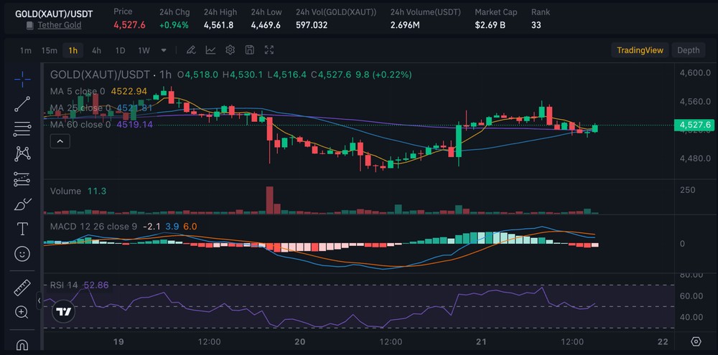Screen dimensions: 718x355
Task: Select the XABCD pattern tool
Action: click(22, 153)
